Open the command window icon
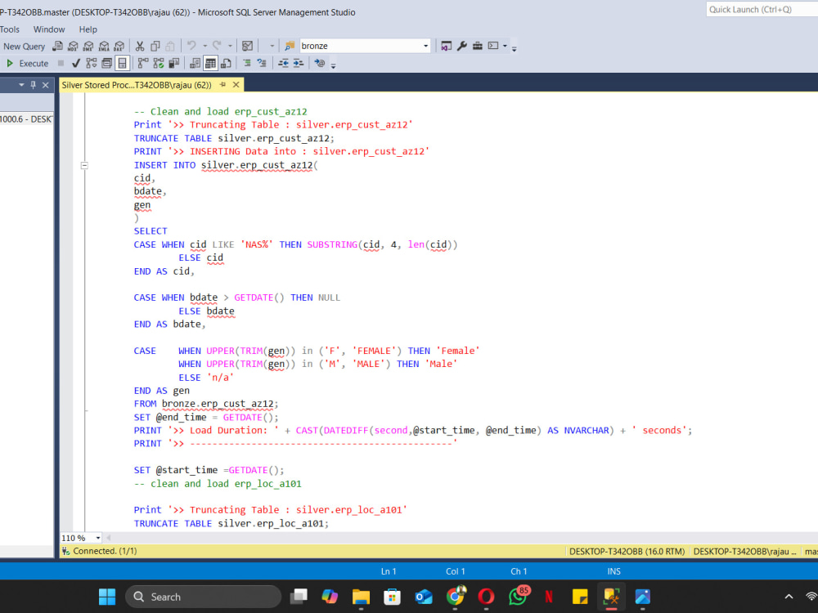Image resolution: width=818 pixels, height=613 pixels. (x=493, y=46)
